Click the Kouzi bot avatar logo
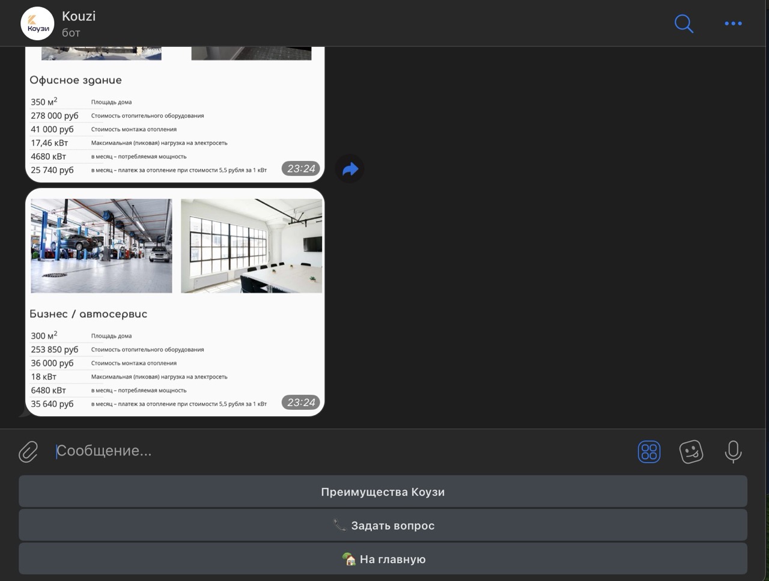 coord(37,23)
